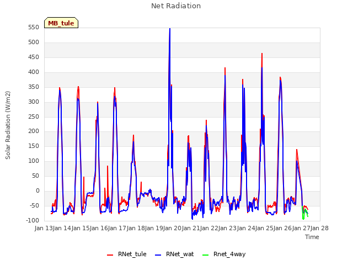Click the Jan 17 x-axis label
Image resolution: width=353 pixels, height=265 pixels.
click(x=117, y=228)
